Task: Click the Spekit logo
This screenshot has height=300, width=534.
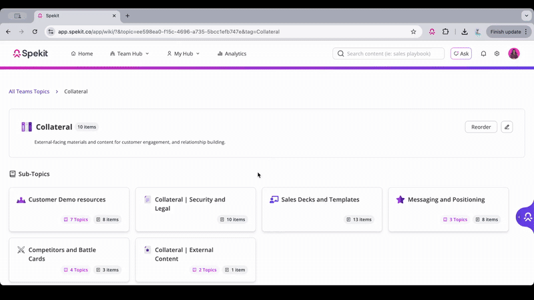Action: (x=30, y=53)
